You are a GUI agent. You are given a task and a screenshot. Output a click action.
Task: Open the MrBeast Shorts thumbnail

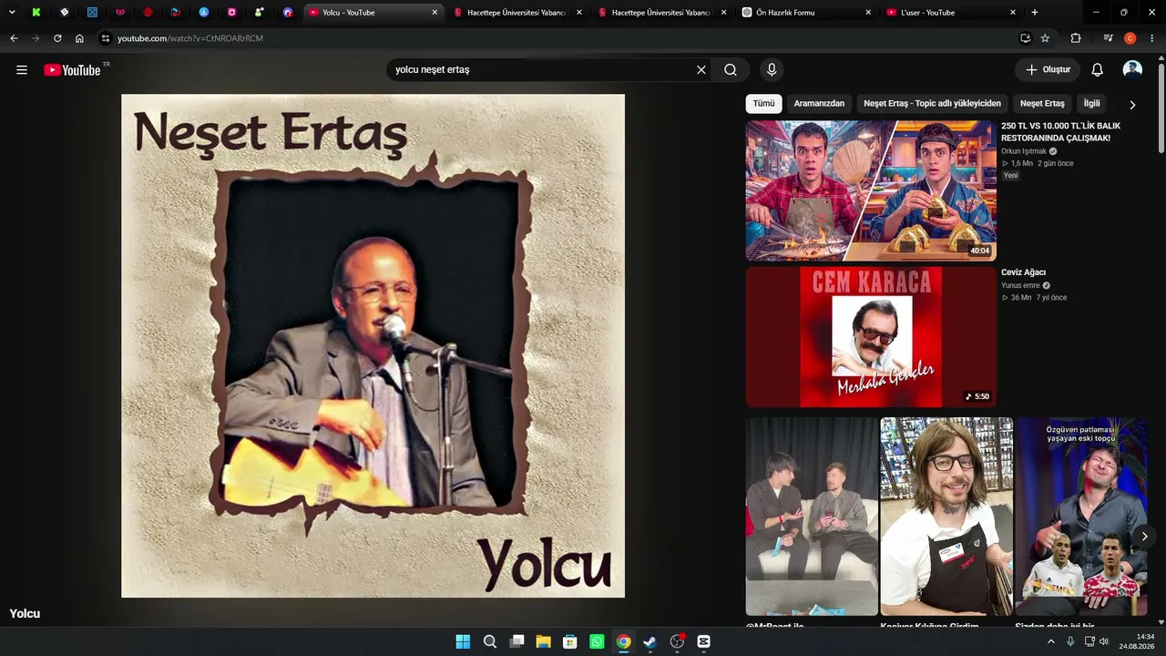812,517
